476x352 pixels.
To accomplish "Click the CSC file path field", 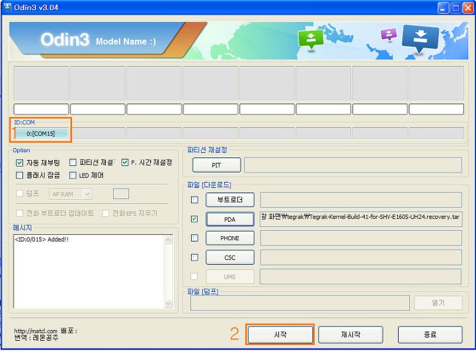I will [x=361, y=257].
